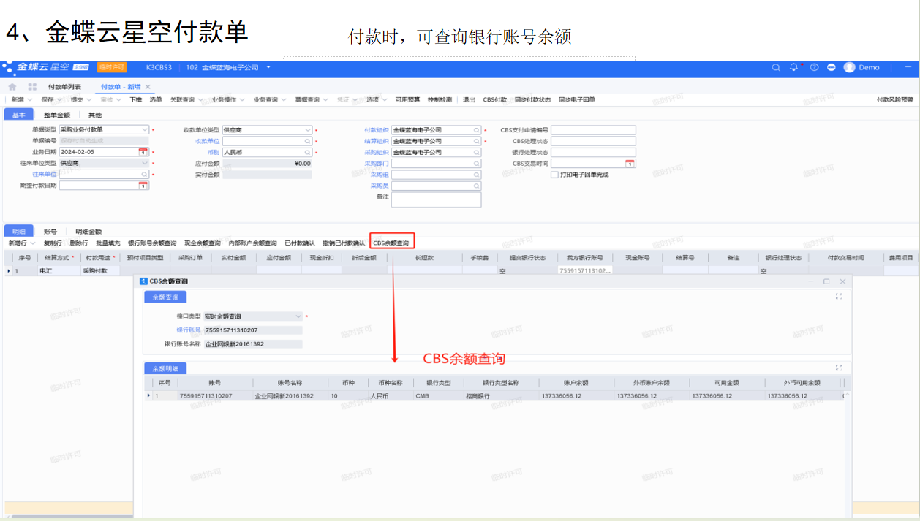
Task: Expand the company selector arrow after 金蝶蓝海电子公司
Action: click(268, 67)
